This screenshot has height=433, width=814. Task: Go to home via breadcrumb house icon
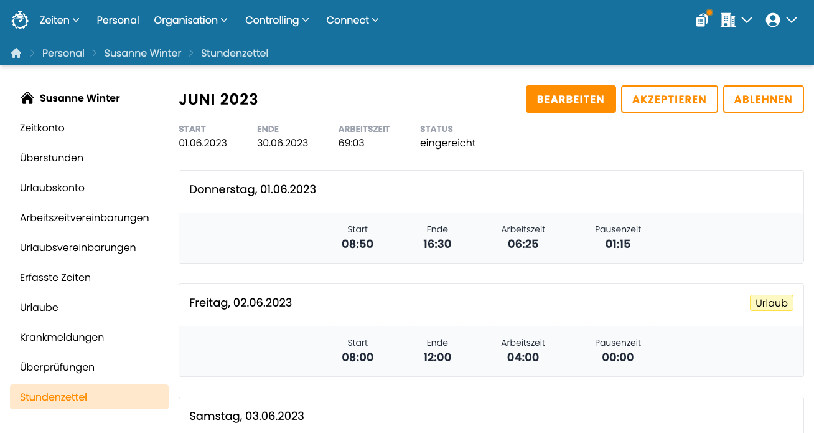(16, 54)
